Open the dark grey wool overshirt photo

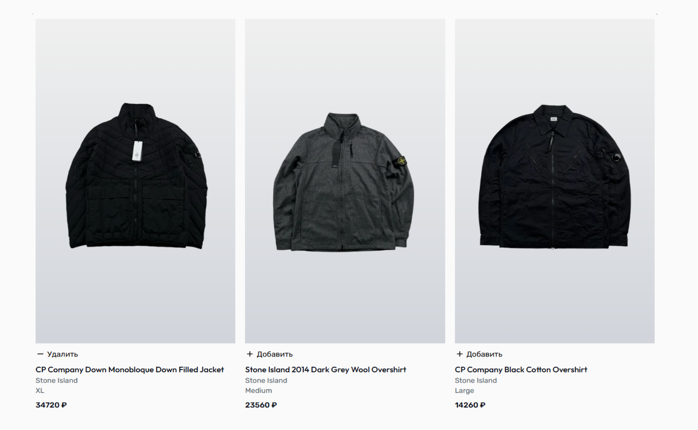point(345,181)
